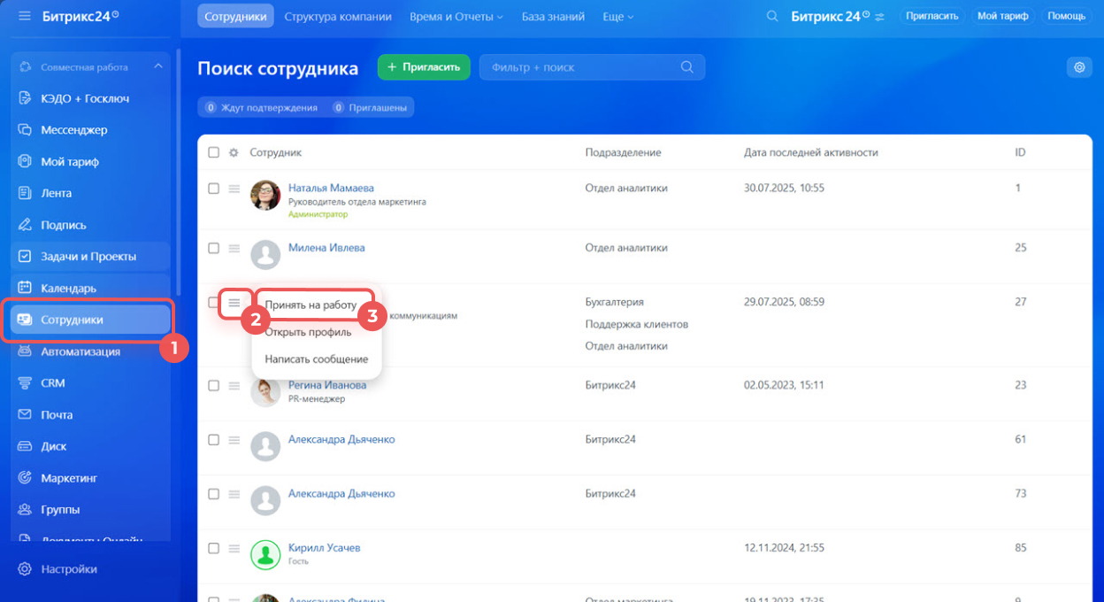Sort by Подразделение column header

click(623, 152)
